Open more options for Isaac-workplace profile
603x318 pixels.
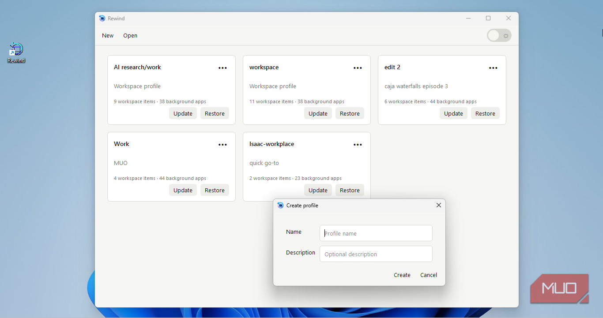coord(358,145)
